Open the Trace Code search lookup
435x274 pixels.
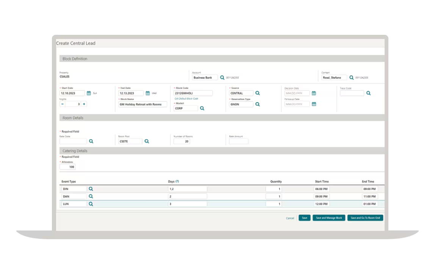coord(368,93)
